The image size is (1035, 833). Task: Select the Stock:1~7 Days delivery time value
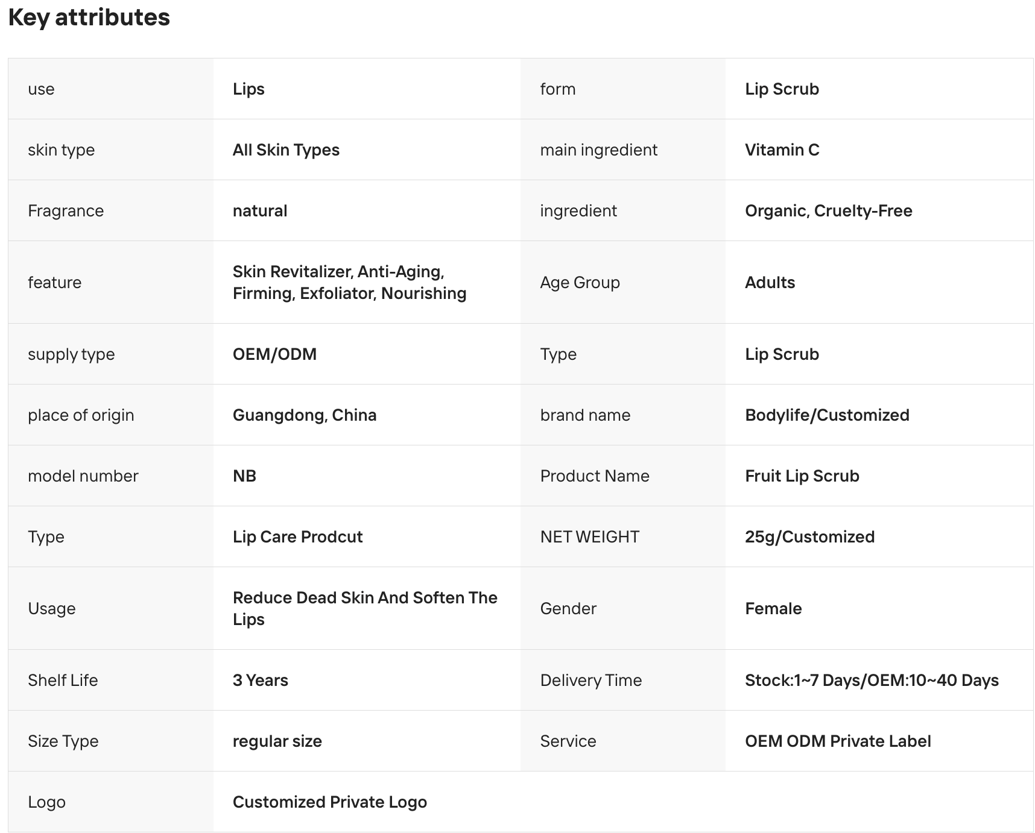pyautogui.click(x=872, y=681)
